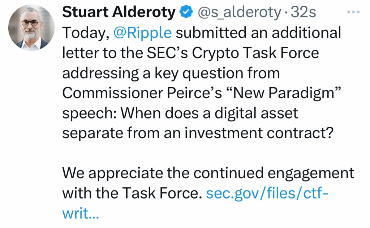Click the 'investment contract?' text
Image resolution: width=370 pixels, height=228 pixels.
(259, 133)
